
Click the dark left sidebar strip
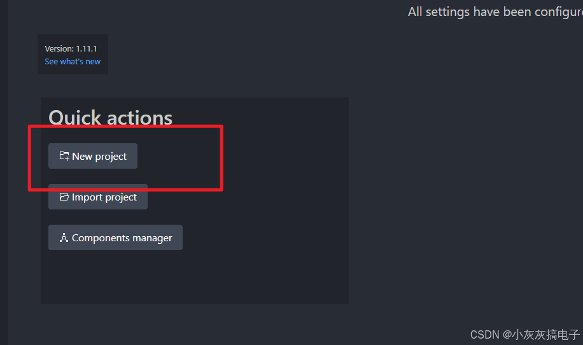pyautogui.click(x=4, y=172)
